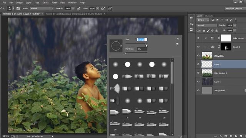Image resolution: width=246 pixels, height=138 pixels.
Task: Open the File menu
Action: [4, 3]
